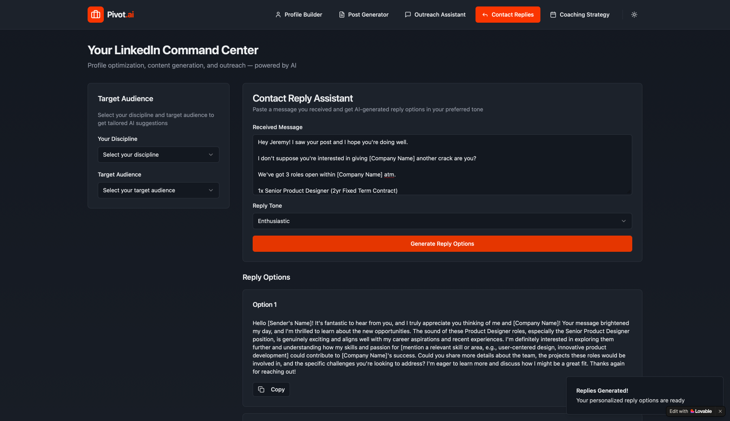Copy Option 1 reply text
Screen dimensions: 730x421
[271, 389]
